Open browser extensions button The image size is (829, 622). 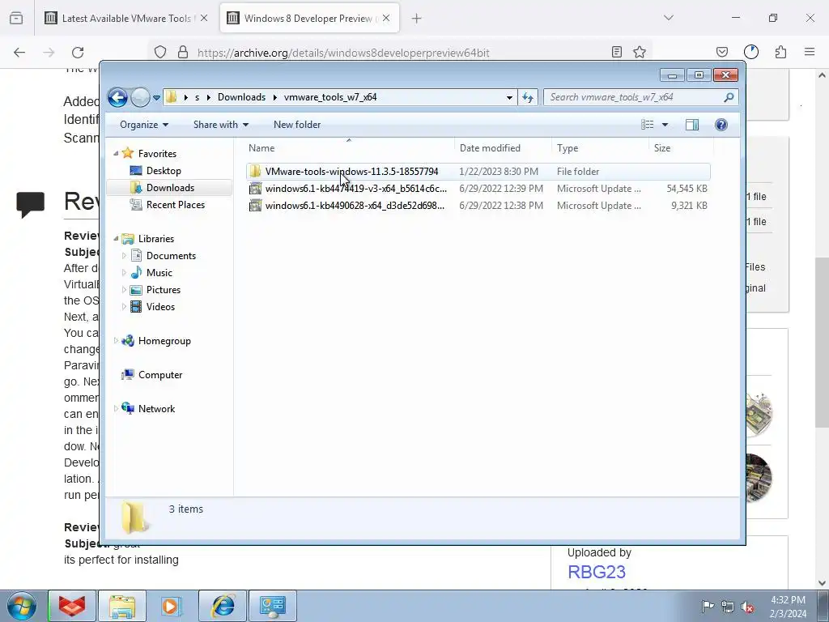[780, 52]
